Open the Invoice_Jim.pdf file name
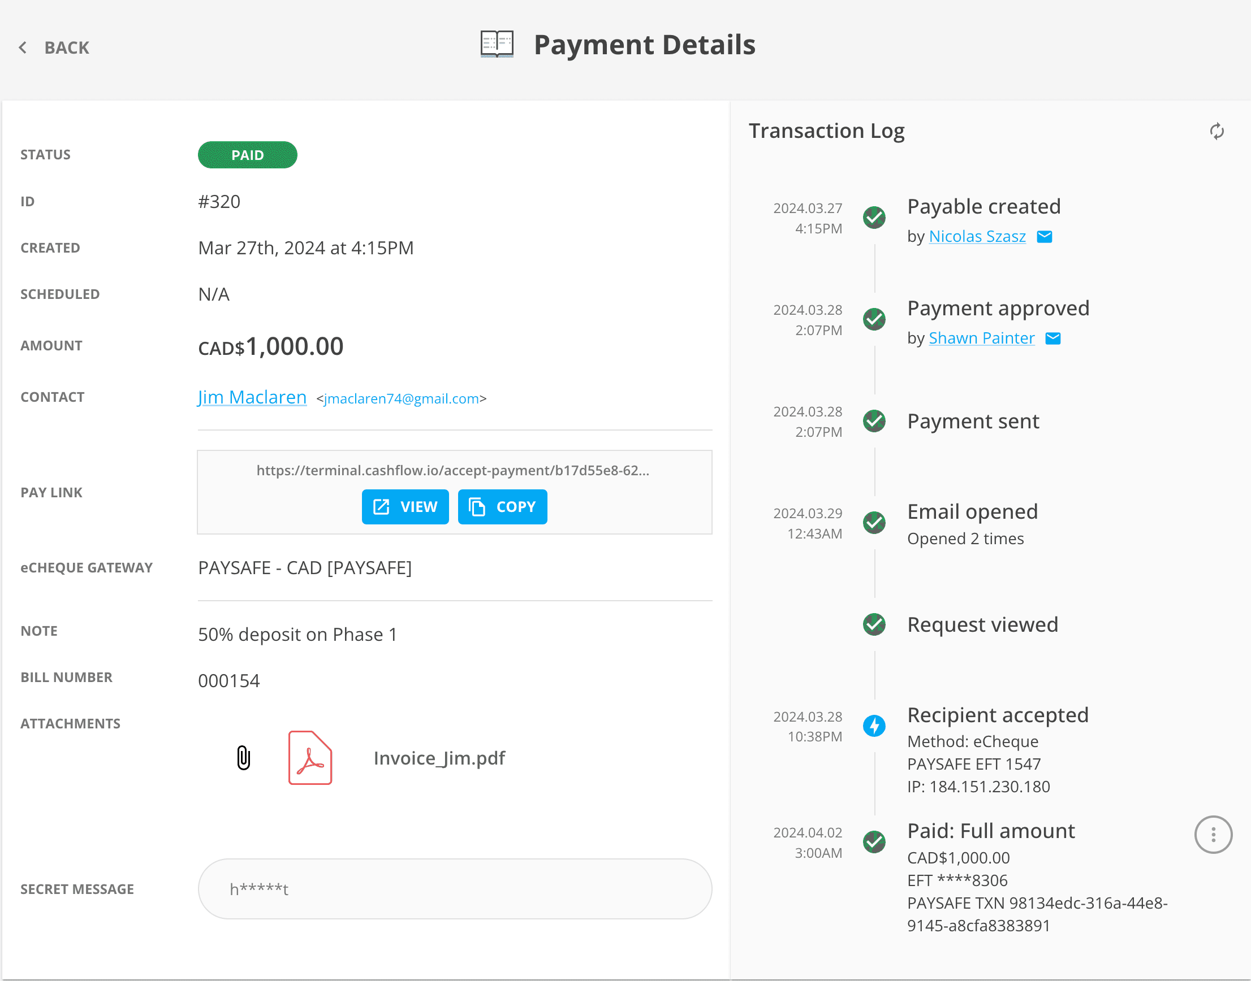The width and height of the screenshot is (1251, 981). tap(439, 758)
